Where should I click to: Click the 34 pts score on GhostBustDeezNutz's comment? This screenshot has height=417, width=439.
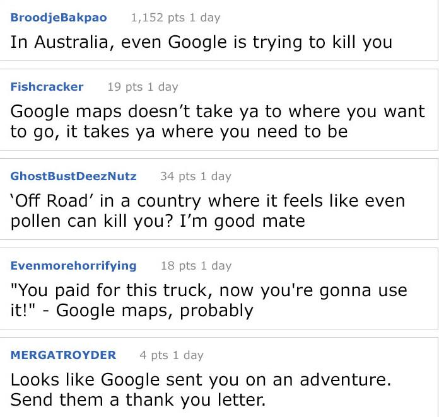[178, 176]
